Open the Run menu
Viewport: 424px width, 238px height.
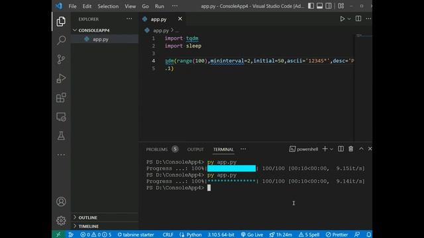[x=159, y=6]
